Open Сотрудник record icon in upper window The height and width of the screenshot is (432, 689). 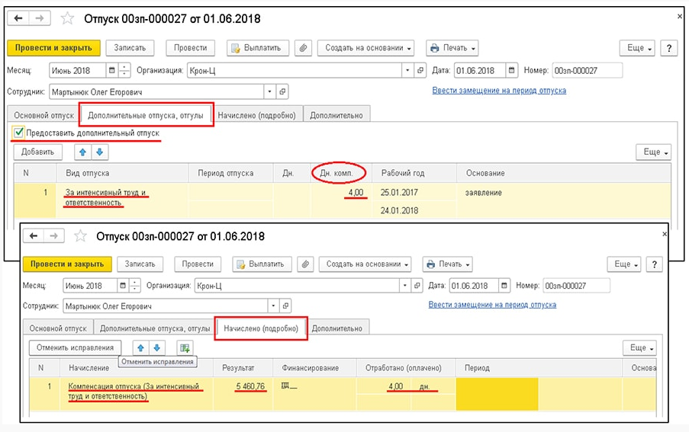282,91
